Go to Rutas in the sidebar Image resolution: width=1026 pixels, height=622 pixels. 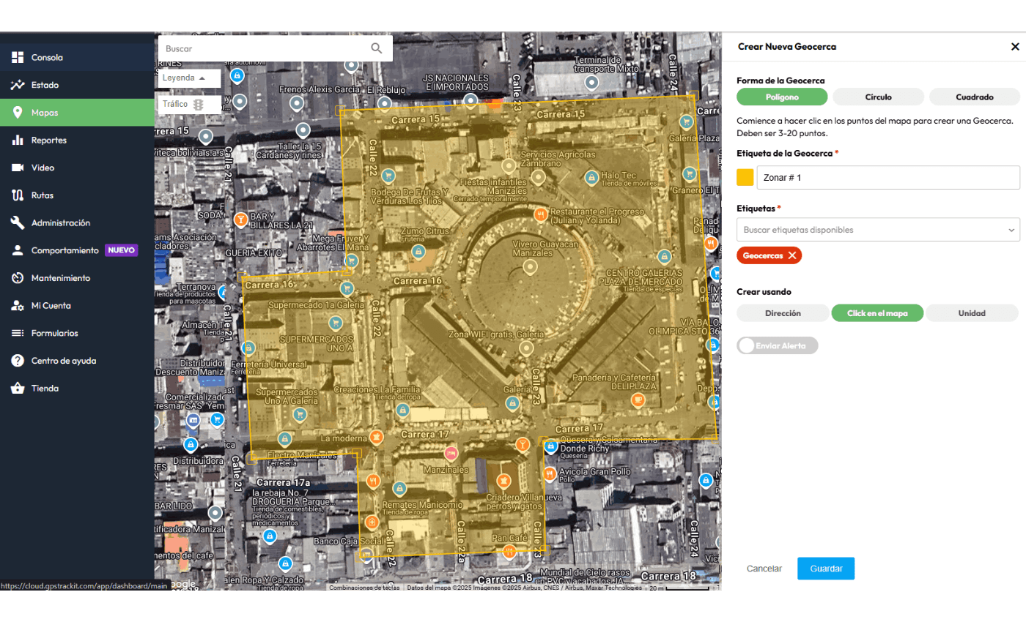77,195
